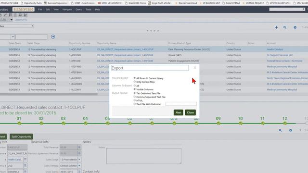Image resolution: width=308 pixels, height=173 pixels.
Task: Click the pick icon beside SIDDENSJ team field
Action: click(25, 172)
